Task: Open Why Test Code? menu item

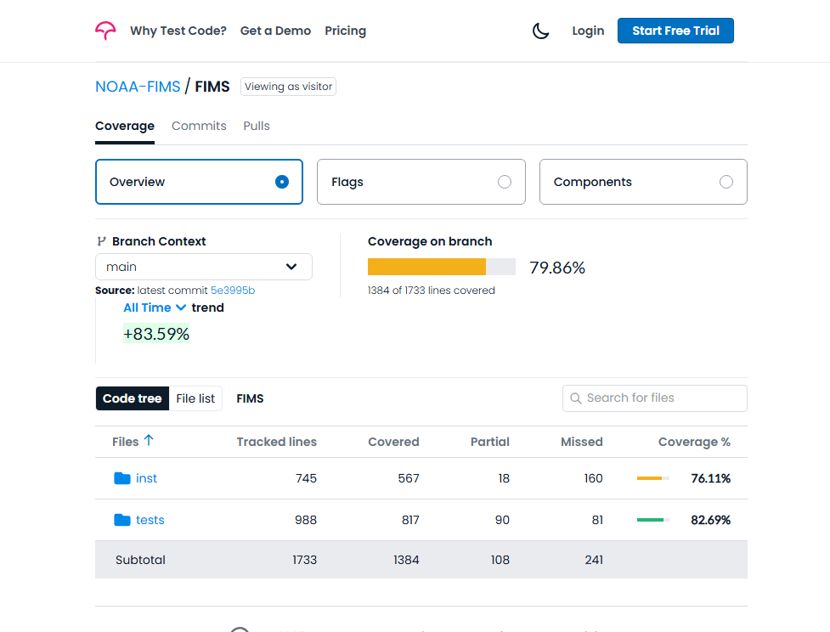Action: (178, 31)
